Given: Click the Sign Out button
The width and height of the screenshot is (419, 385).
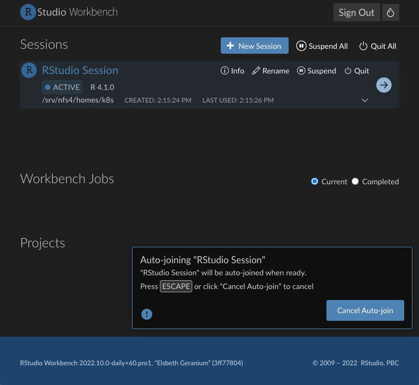Looking at the screenshot, I should point(356,13).
